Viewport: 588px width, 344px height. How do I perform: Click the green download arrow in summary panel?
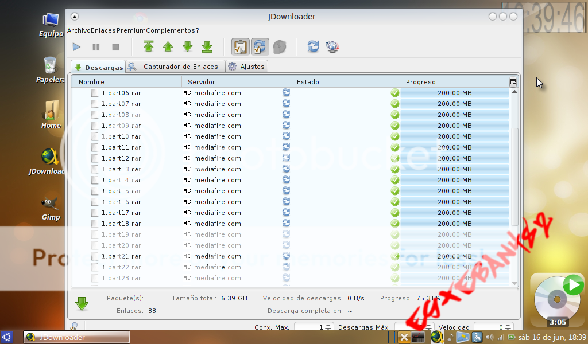click(x=82, y=304)
